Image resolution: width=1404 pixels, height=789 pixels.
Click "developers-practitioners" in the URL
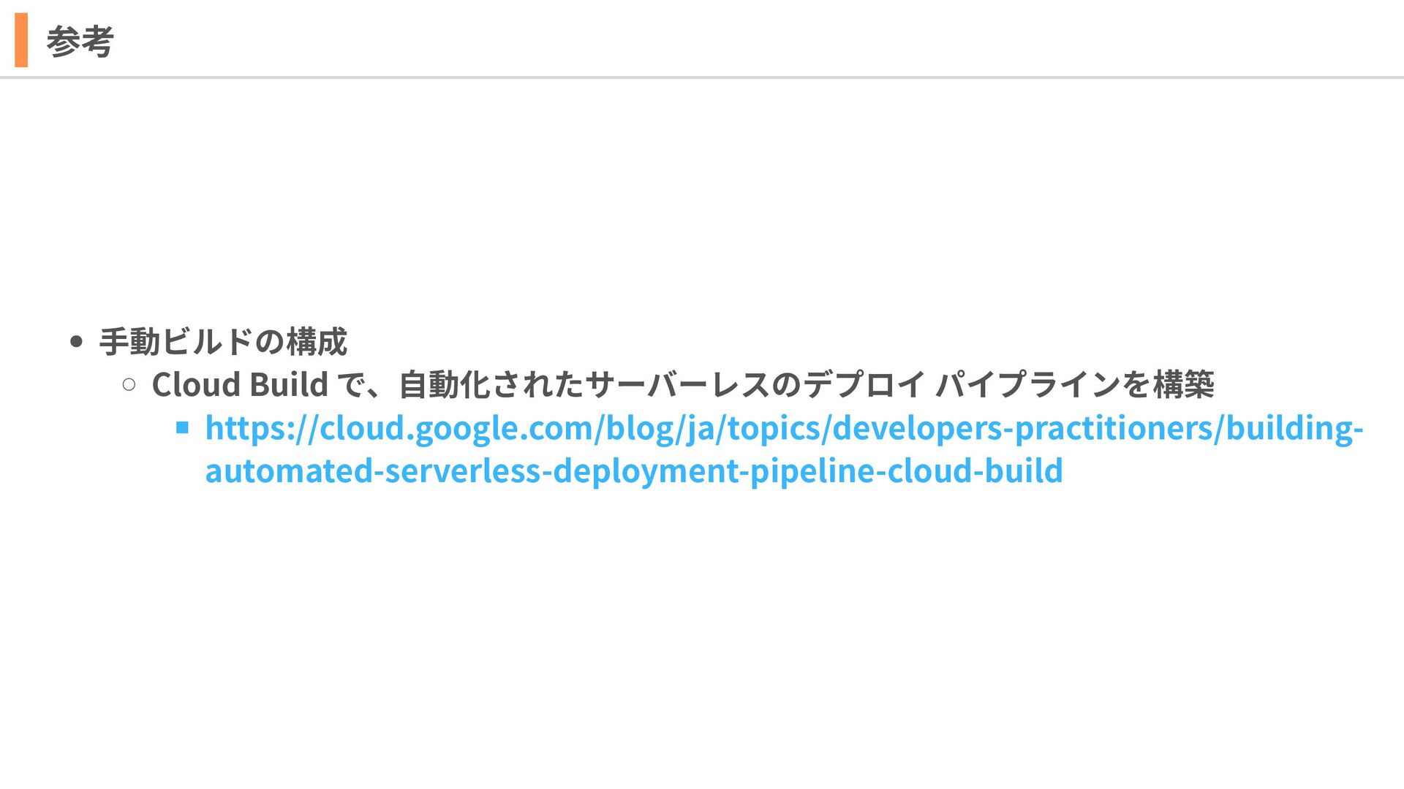(1022, 428)
